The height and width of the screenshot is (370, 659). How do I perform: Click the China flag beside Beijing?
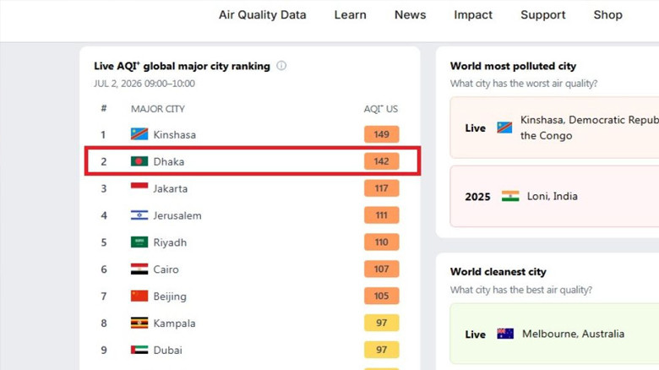tap(139, 296)
